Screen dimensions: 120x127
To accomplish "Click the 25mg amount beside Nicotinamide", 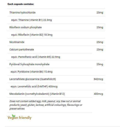I will (x=100, y=42).
